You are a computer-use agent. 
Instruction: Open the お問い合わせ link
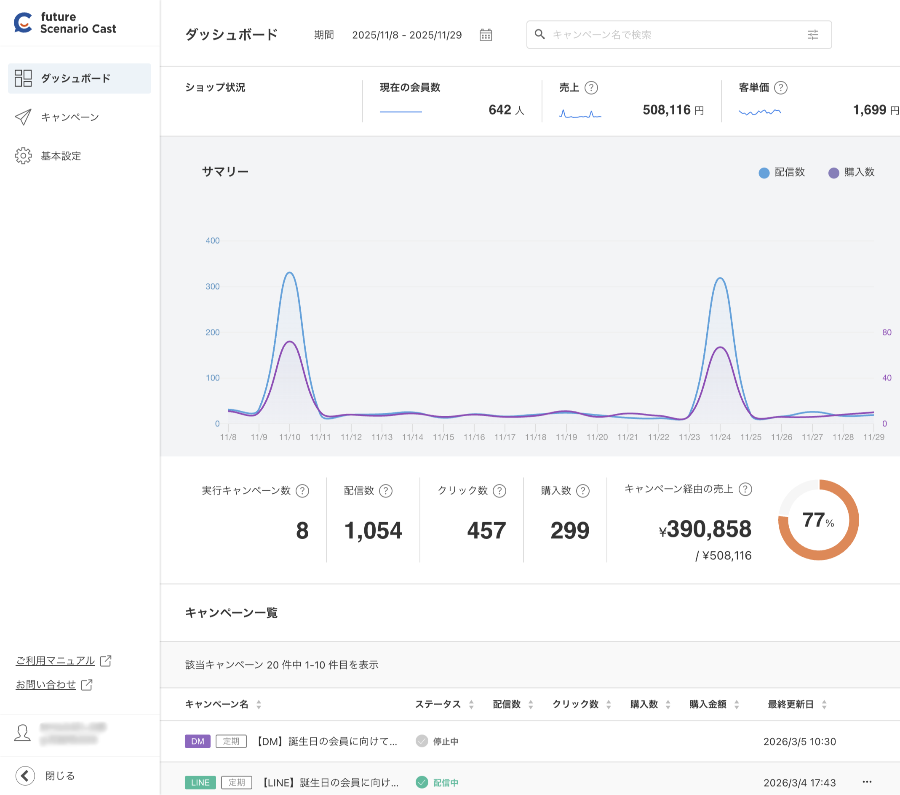pos(46,685)
